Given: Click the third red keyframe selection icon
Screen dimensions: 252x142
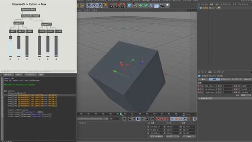Looking at the screenshot, I should pos(167,119).
